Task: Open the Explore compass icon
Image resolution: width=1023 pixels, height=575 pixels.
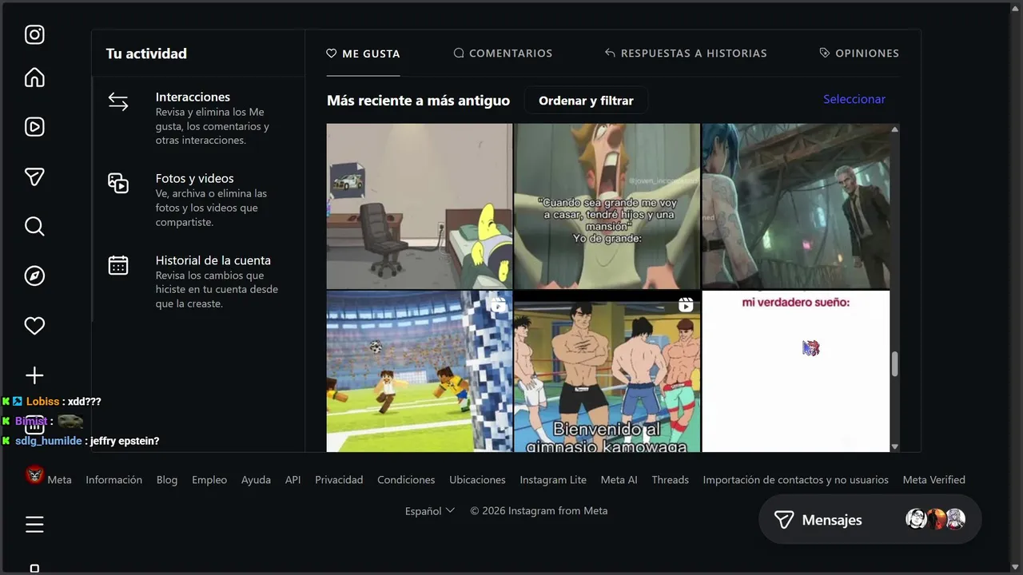Action: click(x=34, y=276)
